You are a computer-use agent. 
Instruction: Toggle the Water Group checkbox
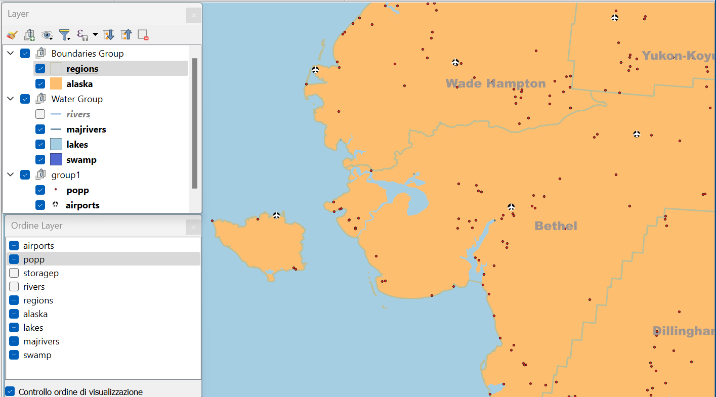click(x=25, y=99)
